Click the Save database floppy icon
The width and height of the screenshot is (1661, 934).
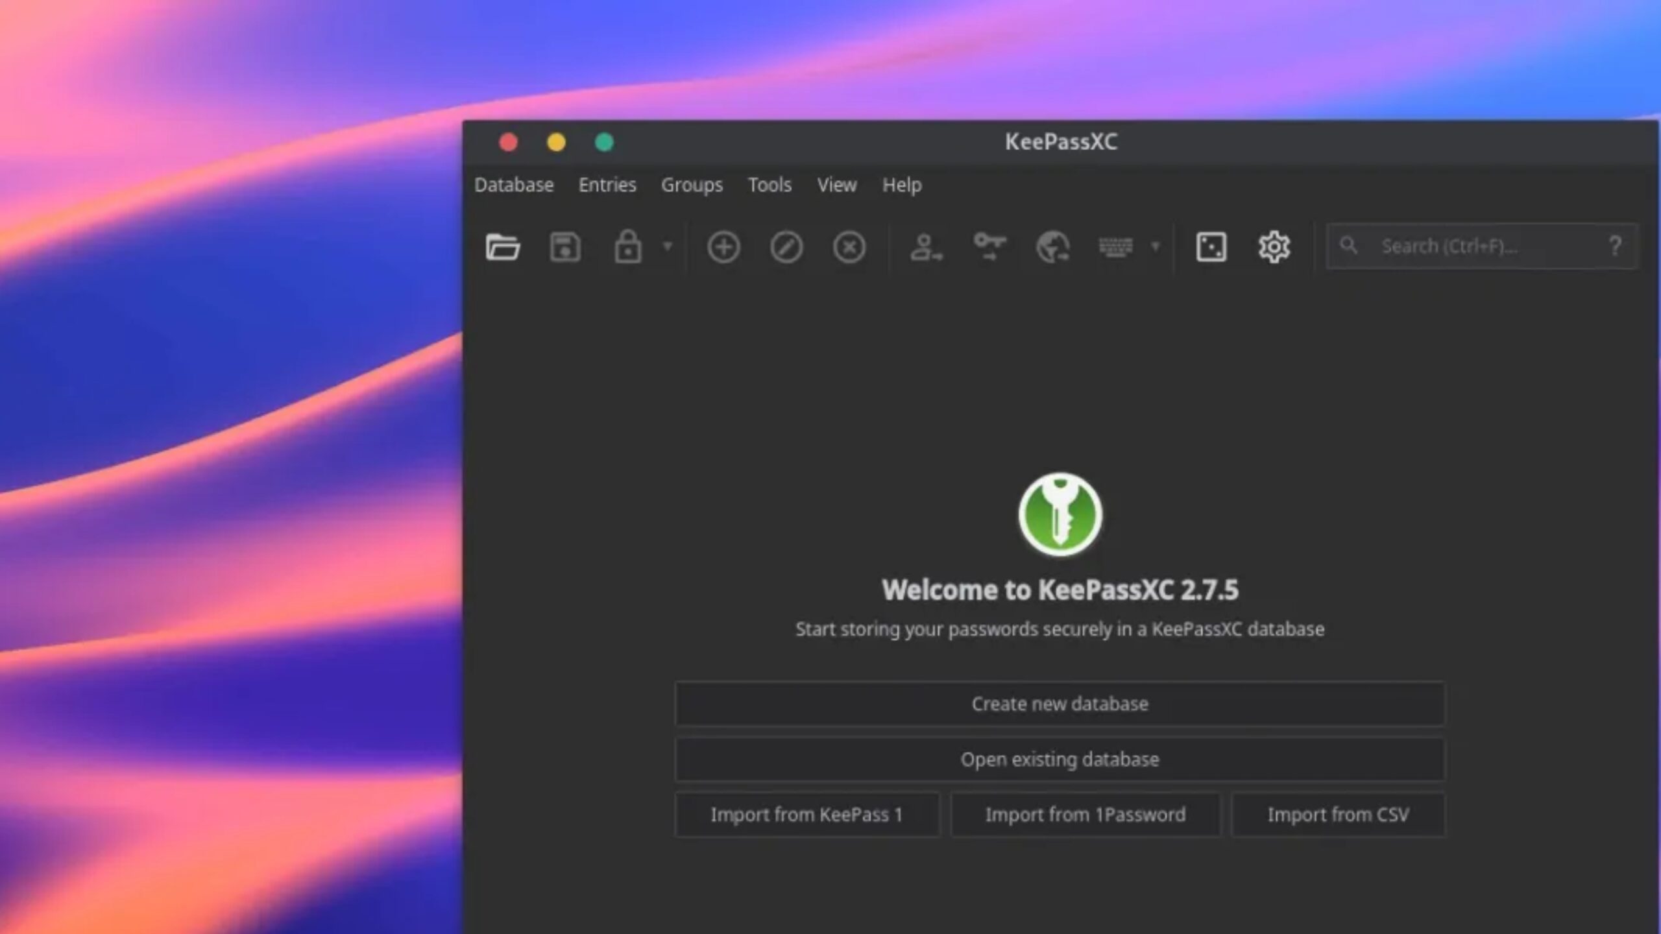pos(565,246)
